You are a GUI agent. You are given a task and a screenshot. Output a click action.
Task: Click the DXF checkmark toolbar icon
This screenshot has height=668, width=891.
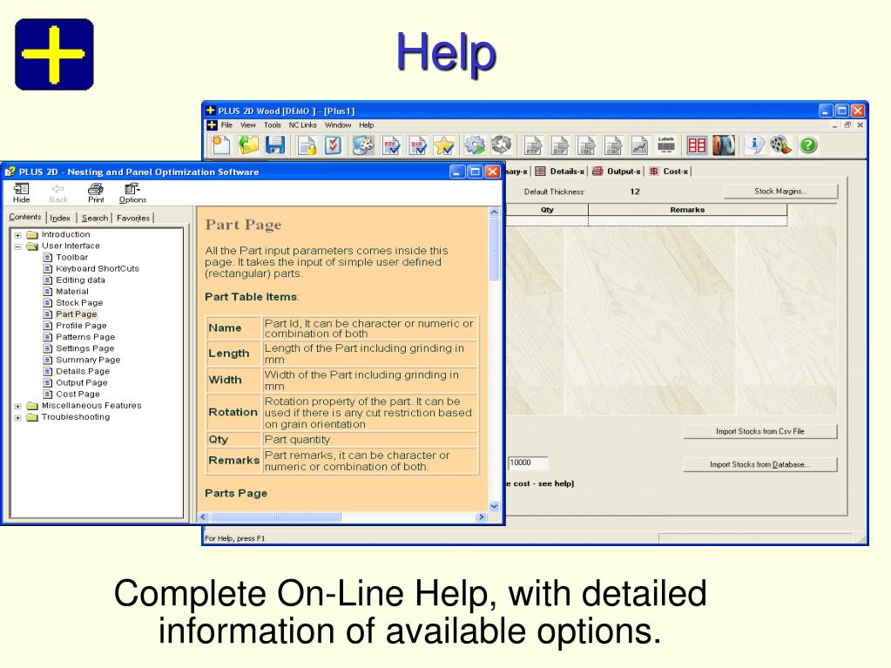(418, 145)
